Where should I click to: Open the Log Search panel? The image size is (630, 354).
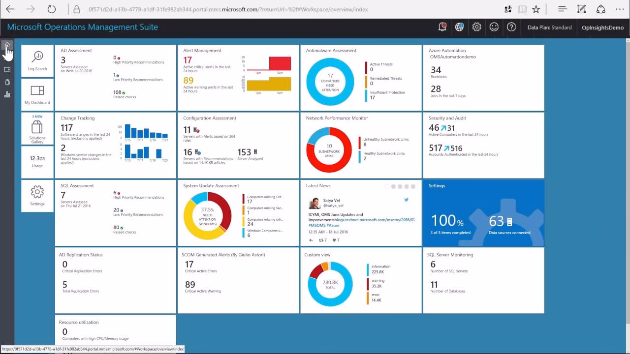pyautogui.click(x=37, y=60)
